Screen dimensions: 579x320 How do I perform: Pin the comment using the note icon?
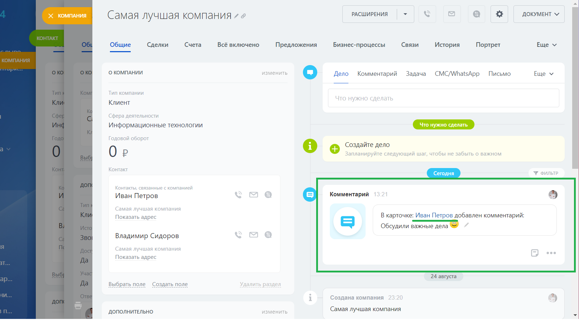pyautogui.click(x=535, y=253)
